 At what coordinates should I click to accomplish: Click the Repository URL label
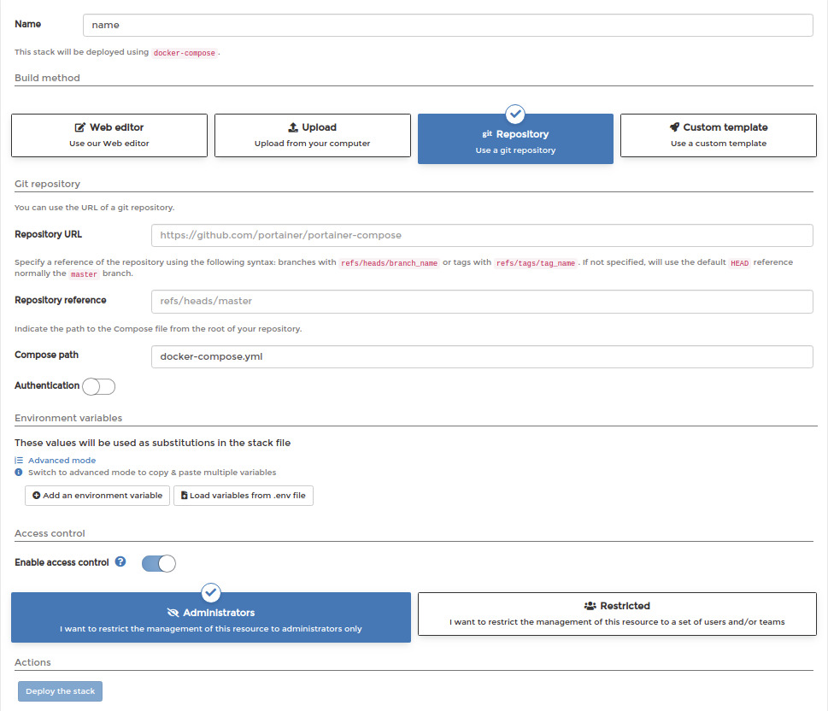point(49,234)
